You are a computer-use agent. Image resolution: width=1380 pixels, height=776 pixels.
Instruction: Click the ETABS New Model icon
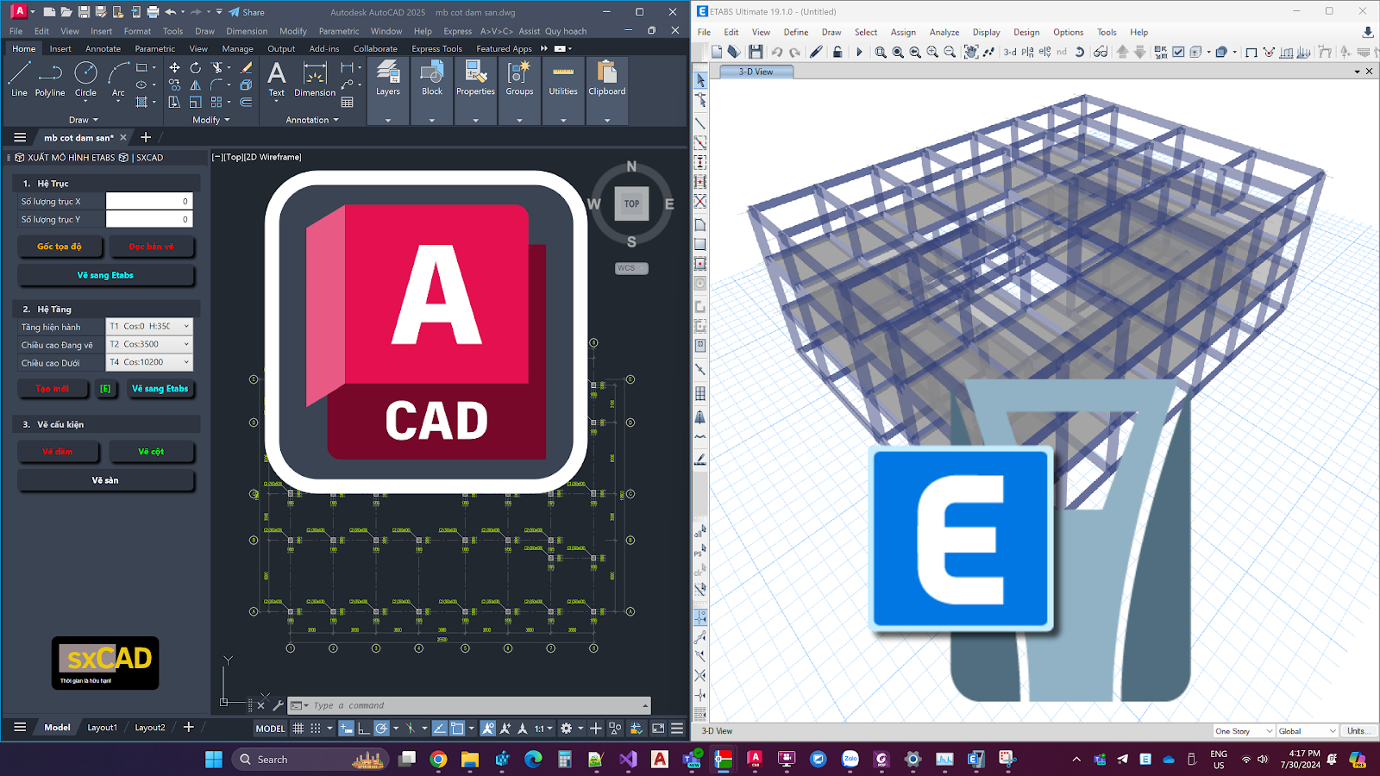coord(716,52)
